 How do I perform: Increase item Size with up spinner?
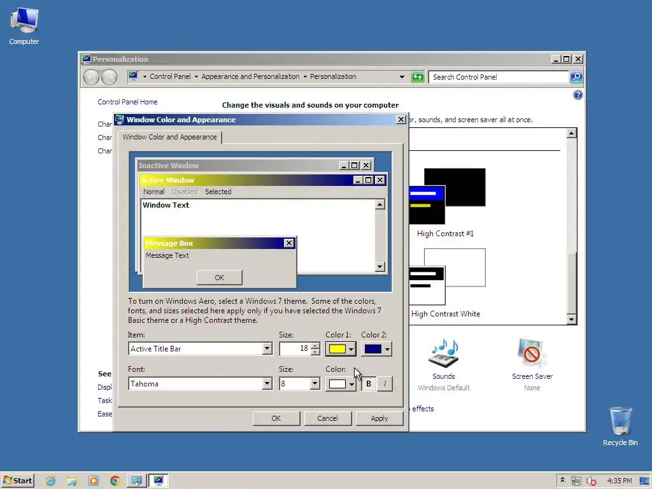[x=316, y=346]
